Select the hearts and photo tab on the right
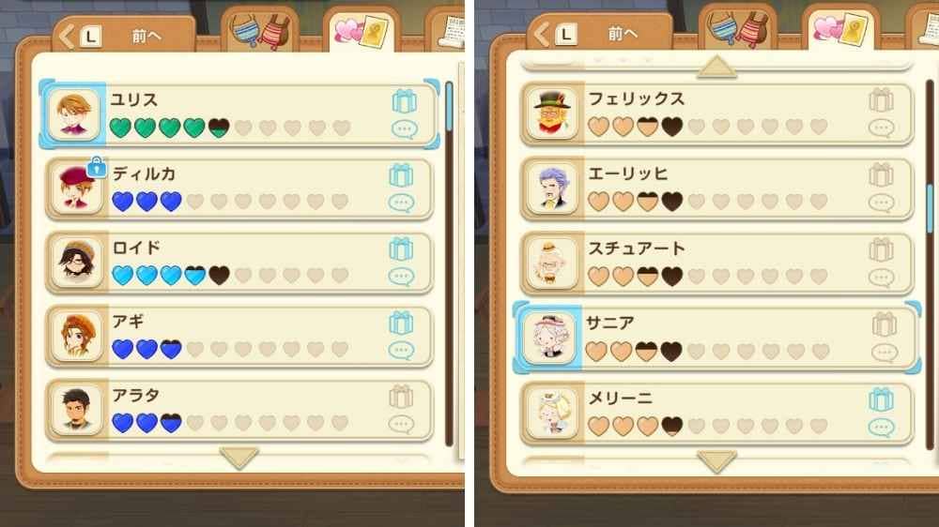 [x=840, y=29]
